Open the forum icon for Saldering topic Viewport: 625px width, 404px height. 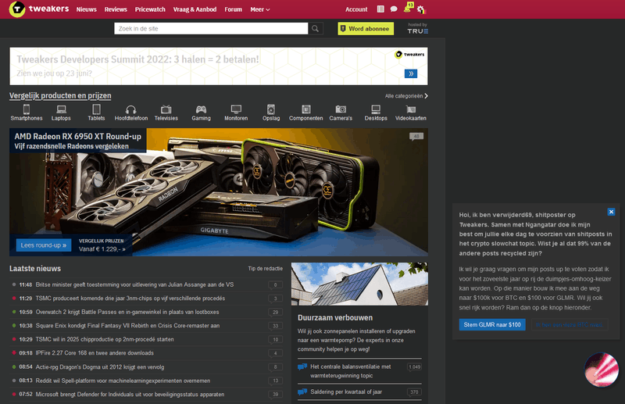[x=302, y=392]
